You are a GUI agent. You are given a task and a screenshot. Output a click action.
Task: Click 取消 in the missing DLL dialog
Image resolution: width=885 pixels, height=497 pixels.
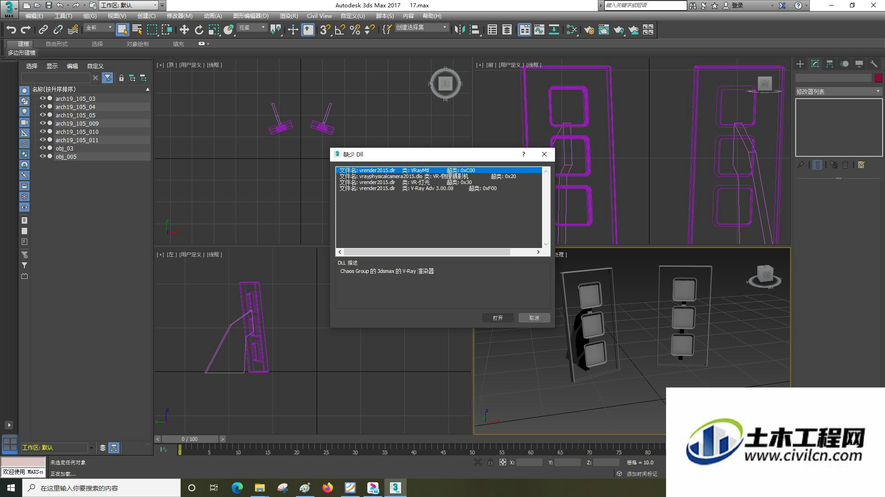(x=534, y=318)
